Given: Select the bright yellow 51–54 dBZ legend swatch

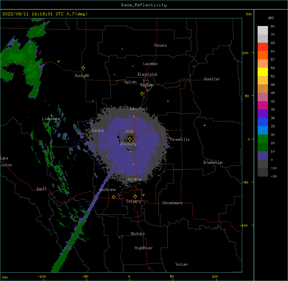Looking at the screenshot, I should [x=263, y=72].
